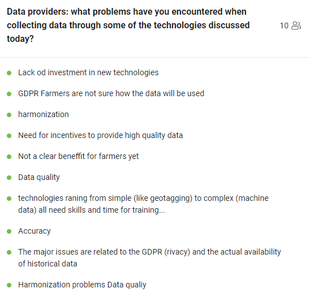The image size is (310, 301).
Task: Select 'Not a clear beneffit for farmers' response
Action: pyautogui.click(x=79, y=156)
